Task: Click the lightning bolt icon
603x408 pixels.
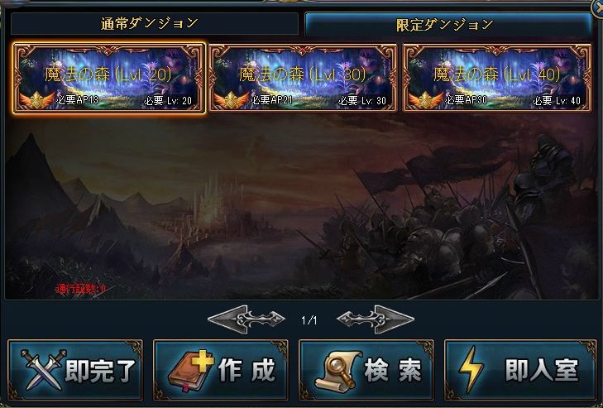Action: click(471, 369)
